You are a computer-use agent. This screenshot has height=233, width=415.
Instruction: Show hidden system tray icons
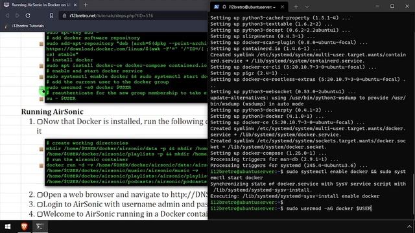(x=409, y=227)
